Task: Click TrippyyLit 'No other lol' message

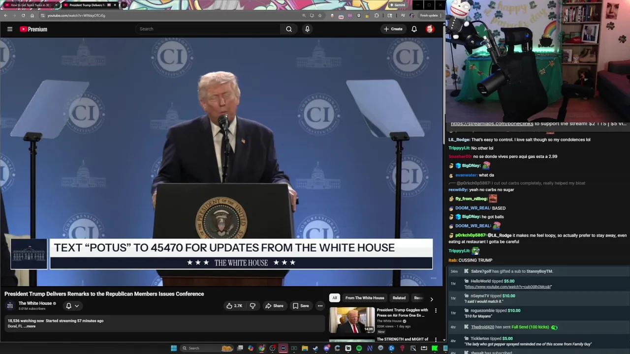Action: point(471,148)
